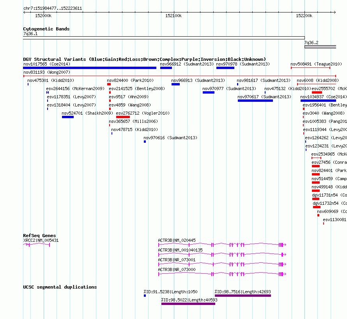Select segmental duplication %ID:98.5022 Length:40593 label
The height and width of the screenshot is (319, 347).
[x=189, y=300]
